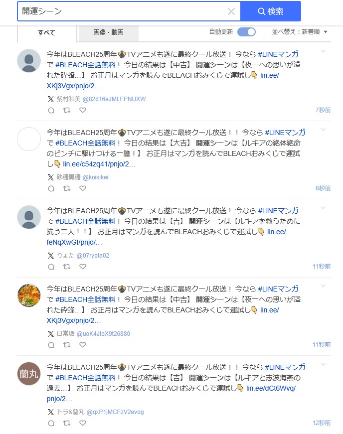Open the 並べ替え：新着順 sort dropdown
Screen dimensions: 343x434
point(300,32)
